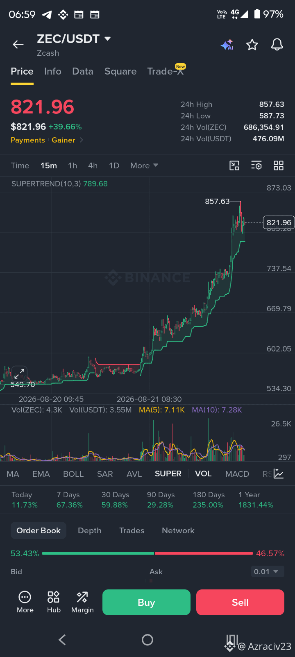Image resolution: width=295 pixels, height=657 pixels.
Task: Select the 1D chart interval
Action: coord(114,165)
